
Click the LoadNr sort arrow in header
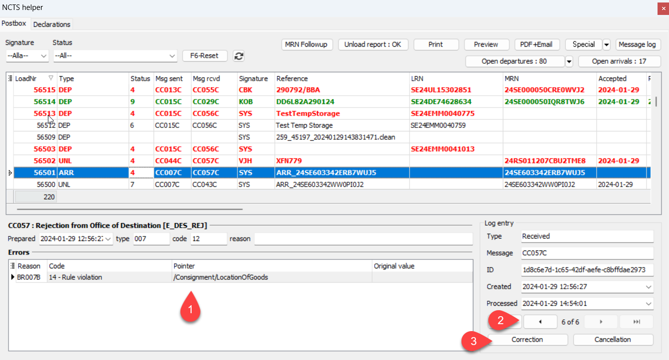(51, 79)
